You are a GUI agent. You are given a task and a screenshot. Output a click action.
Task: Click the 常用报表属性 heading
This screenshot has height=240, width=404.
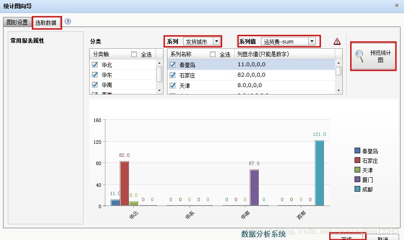(x=27, y=41)
